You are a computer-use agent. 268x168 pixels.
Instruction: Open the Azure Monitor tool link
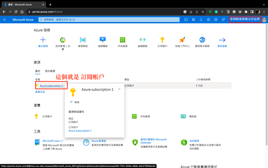click(x=99, y=141)
